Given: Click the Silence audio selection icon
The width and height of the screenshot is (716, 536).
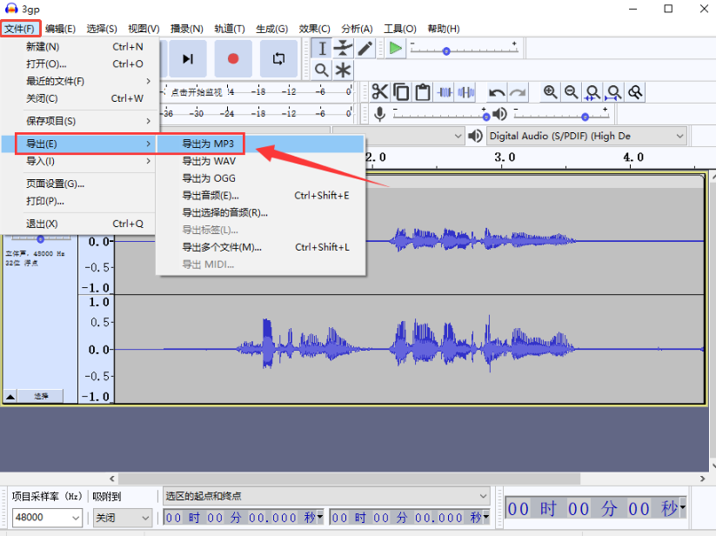Looking at the screenshot, I should click(x=466, y=92).
